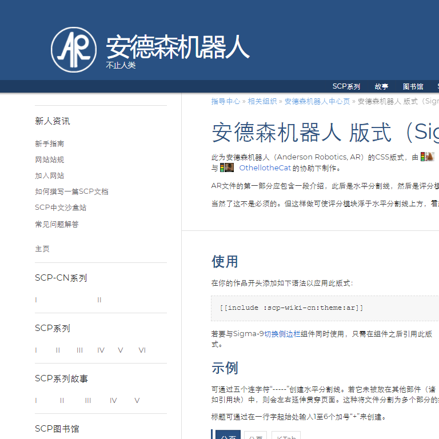Click the AR circular logo in header
439x439 pixels.
tap(73, 50)
